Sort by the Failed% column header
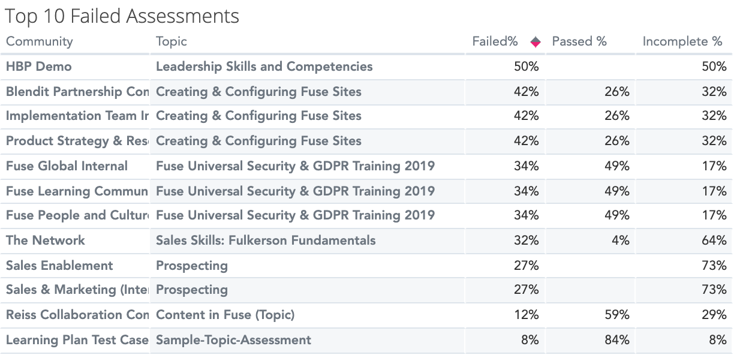The height and width of the screenshot is (361, 740). click(495, 41)
